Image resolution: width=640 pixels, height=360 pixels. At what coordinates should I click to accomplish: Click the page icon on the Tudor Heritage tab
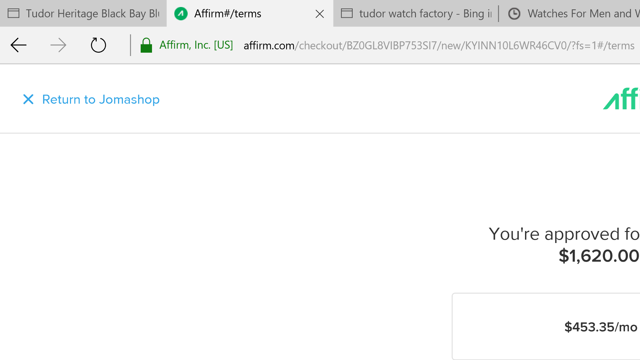13,14
